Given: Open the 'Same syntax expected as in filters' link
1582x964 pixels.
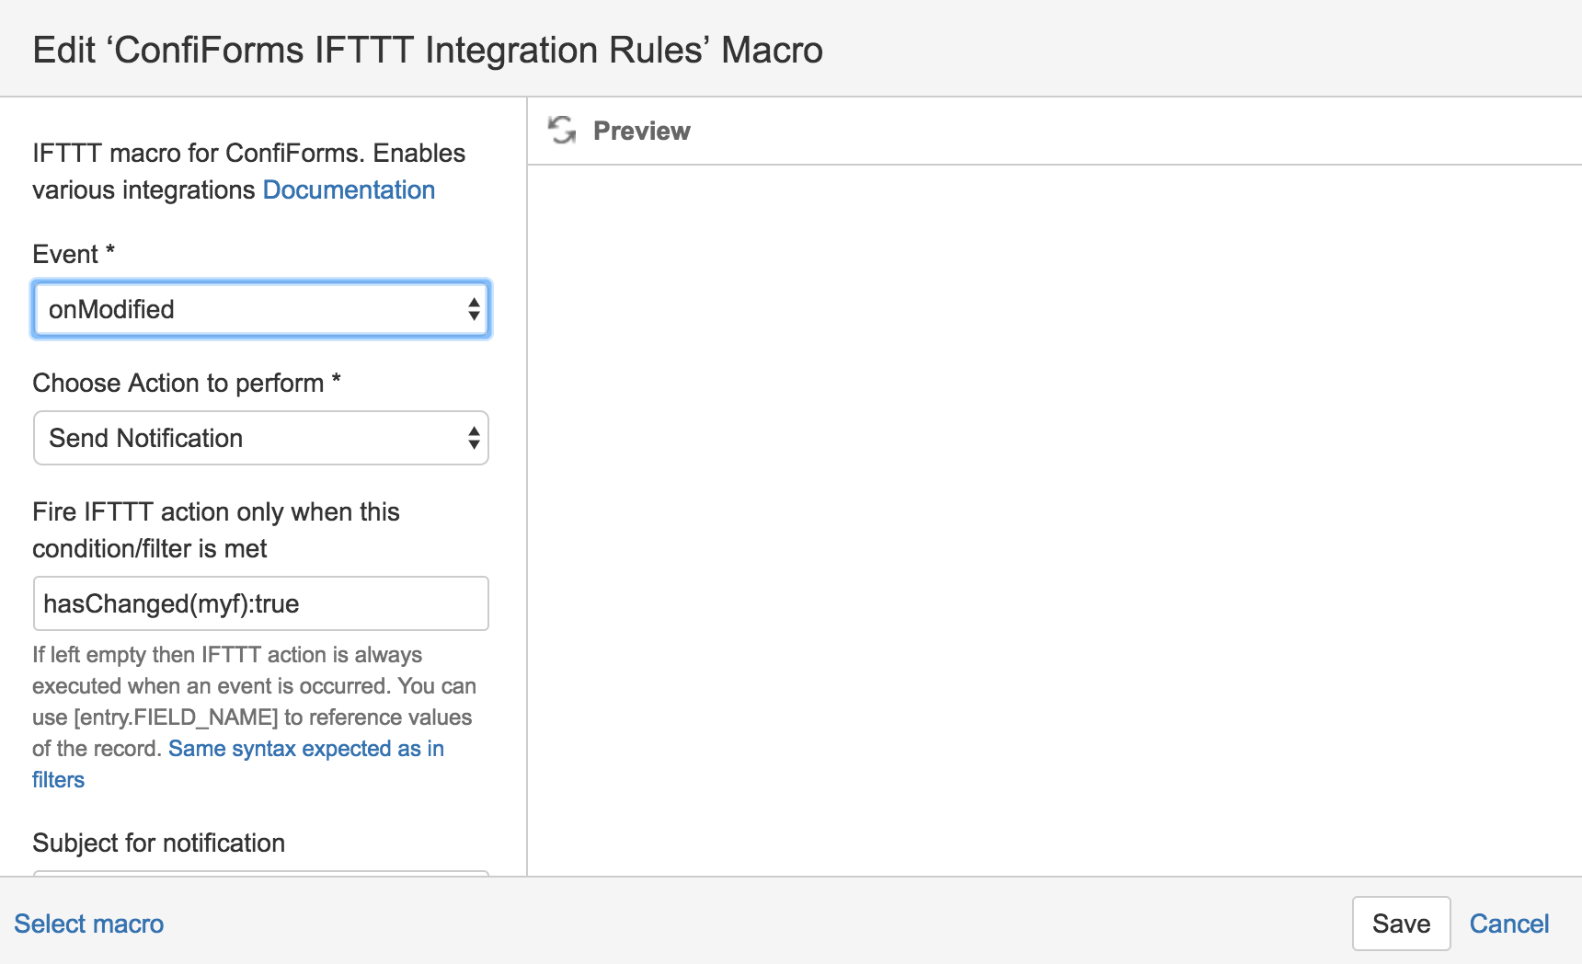Looking at the screenshot, I should click(238, 763).
